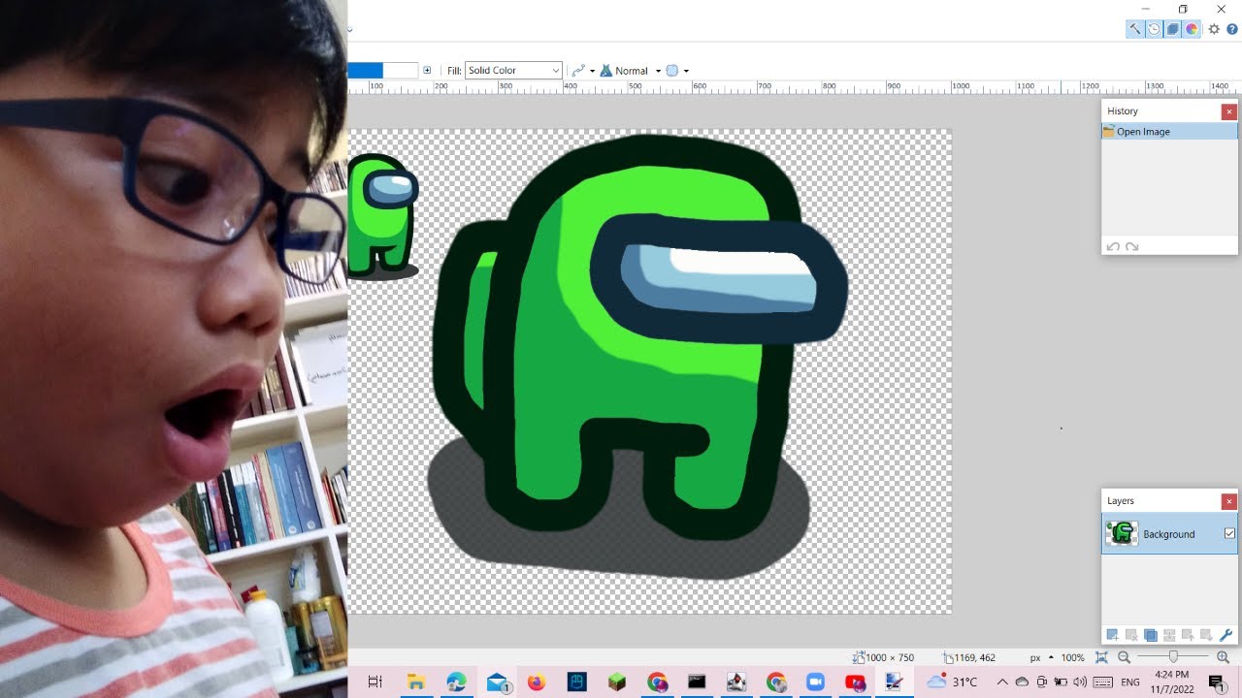Expand the Normal blend mode arrow
The width and height of the screenshot is (1242, 698).
[658, 71]
